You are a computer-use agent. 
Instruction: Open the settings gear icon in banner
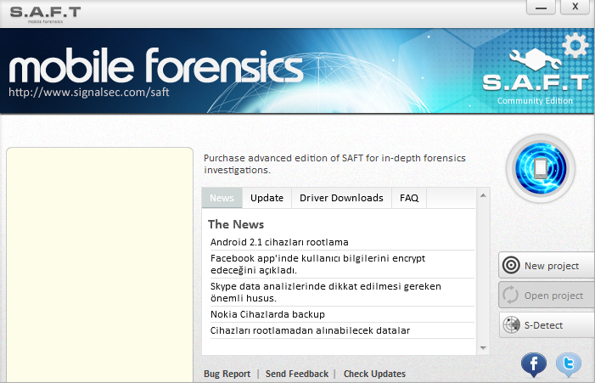[x=575, y=45]
